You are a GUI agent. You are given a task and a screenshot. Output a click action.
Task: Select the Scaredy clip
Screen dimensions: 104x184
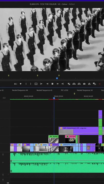click(x=54, y=147)
